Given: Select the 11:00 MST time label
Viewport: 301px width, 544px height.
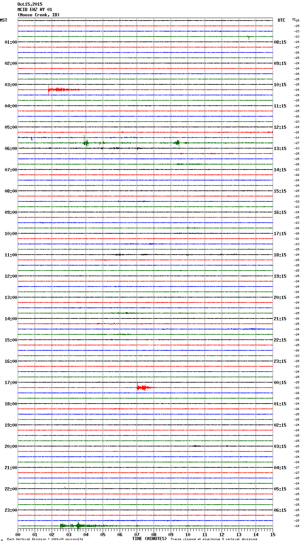Looking at the screenshot, I should [11, 255].
